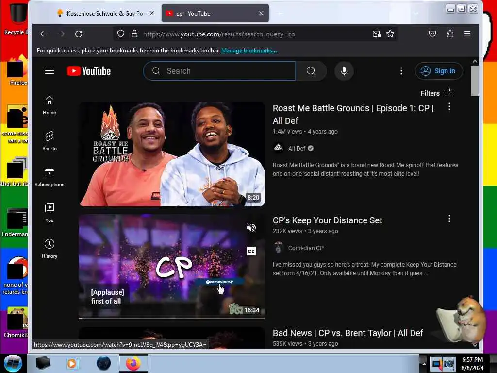
Task: Show hidden system tray icons arrow
Action: [x=424, y=363]
